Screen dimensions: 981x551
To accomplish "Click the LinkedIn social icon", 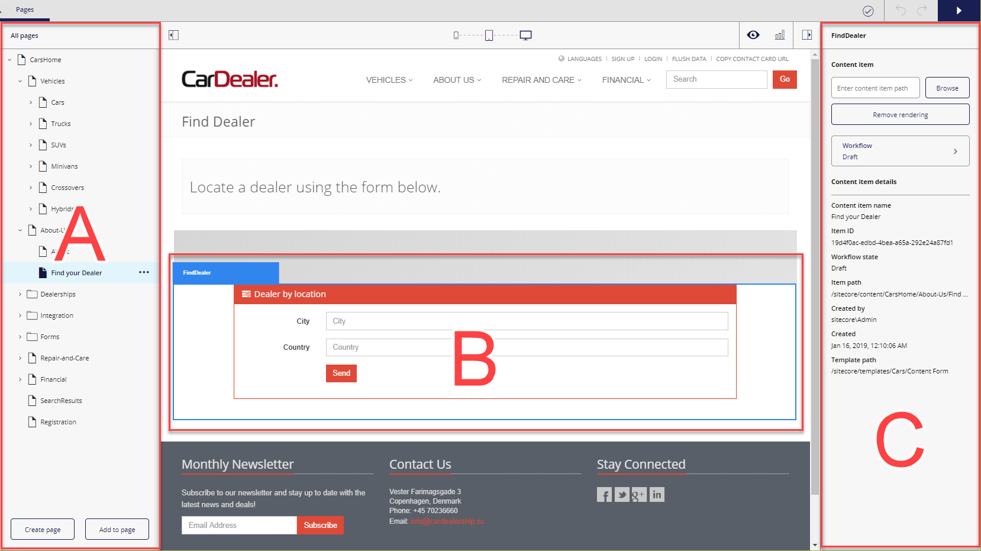I will point(657,495).
